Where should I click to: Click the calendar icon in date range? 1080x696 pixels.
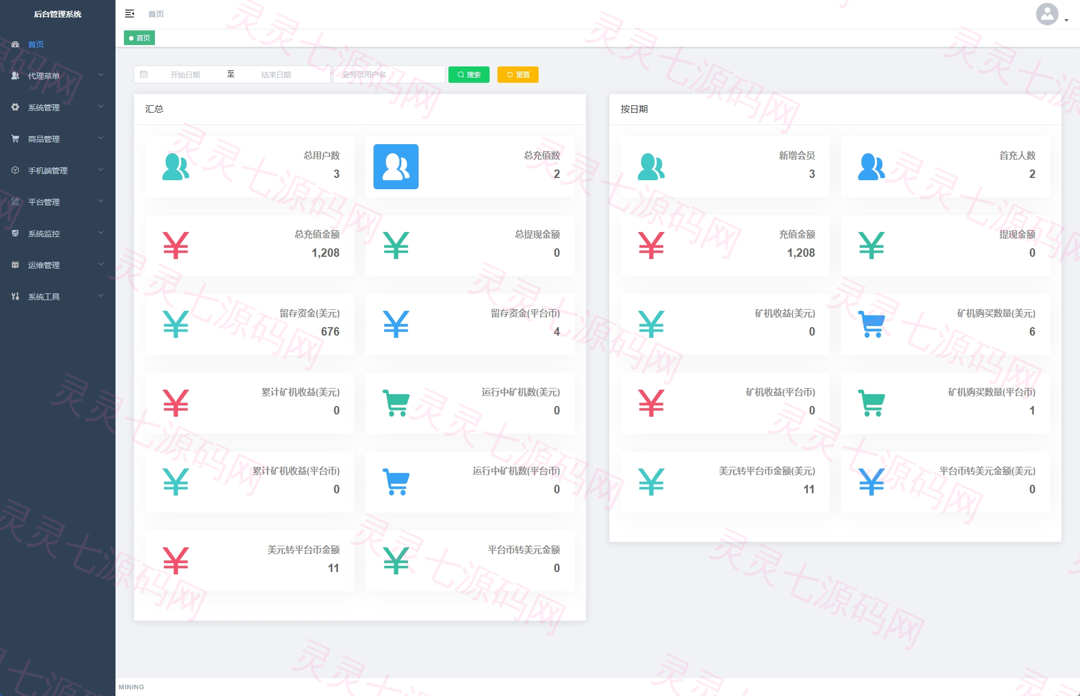pyautogui.click(x=144, y=74)
